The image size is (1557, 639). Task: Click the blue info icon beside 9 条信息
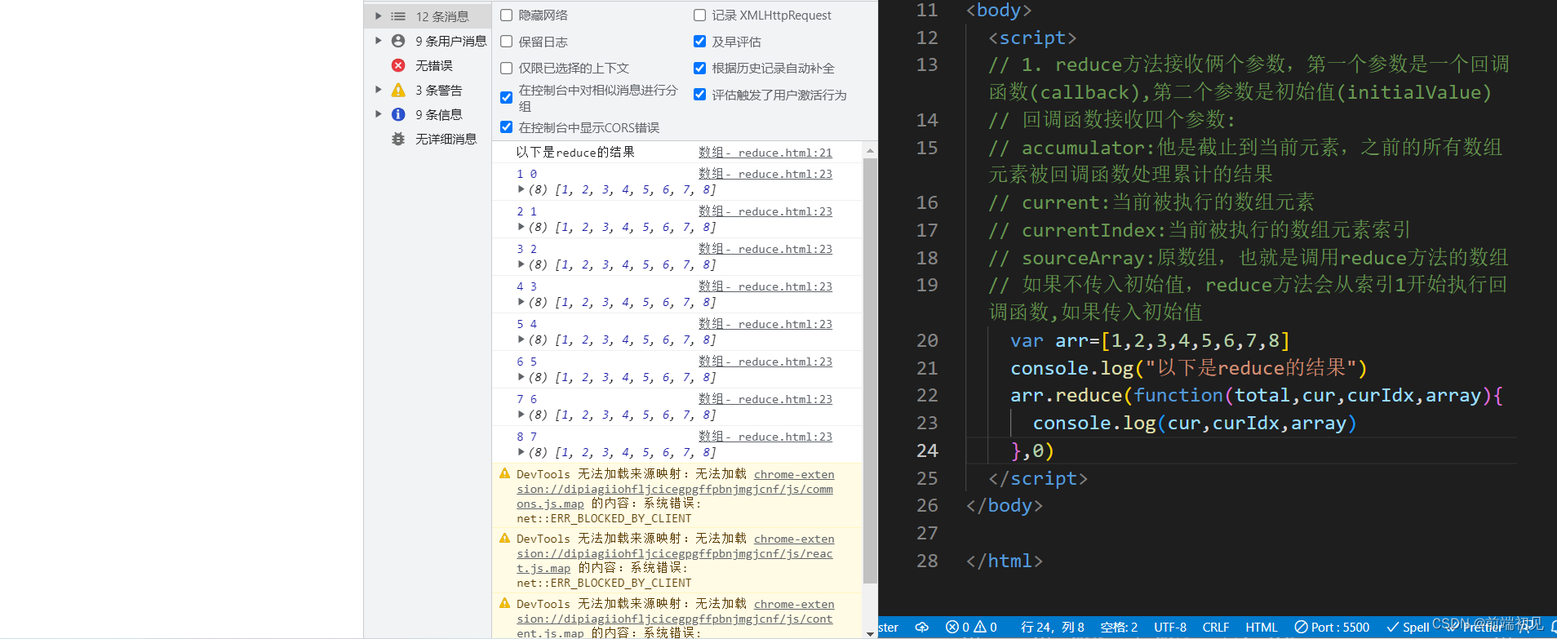[x=398, y=114]
